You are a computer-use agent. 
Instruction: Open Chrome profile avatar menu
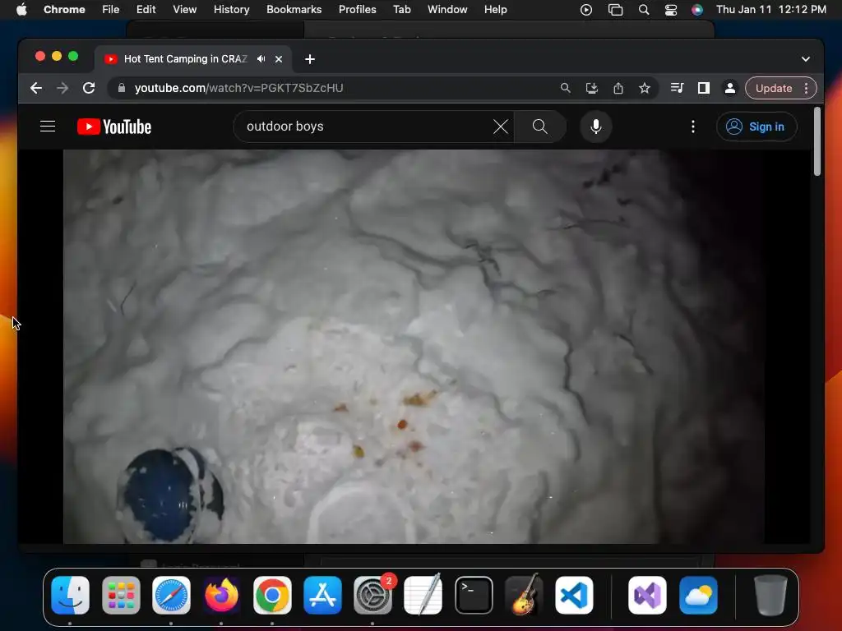click(730, 88)
